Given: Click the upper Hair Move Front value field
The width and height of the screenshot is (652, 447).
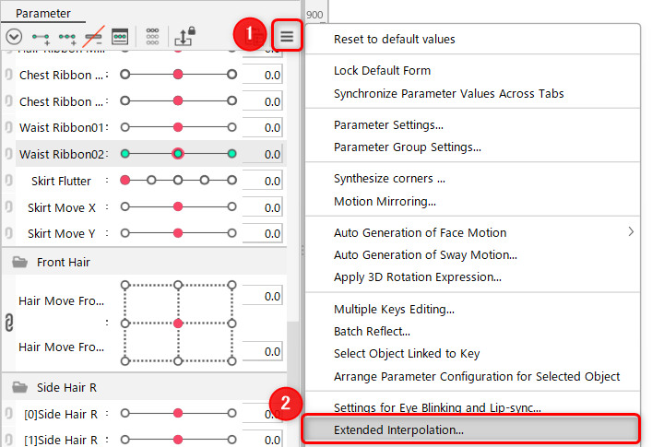Looking at the screenshot, I should [x=263, y=296].
